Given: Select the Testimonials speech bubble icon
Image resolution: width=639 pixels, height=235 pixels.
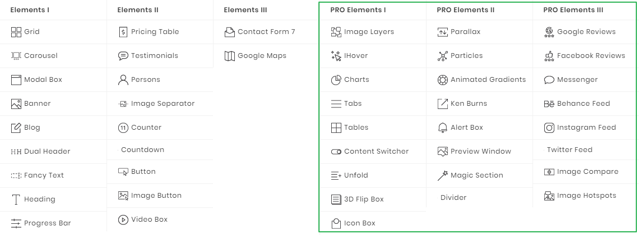Looking at the screenshot, I should tap(123, 56).
